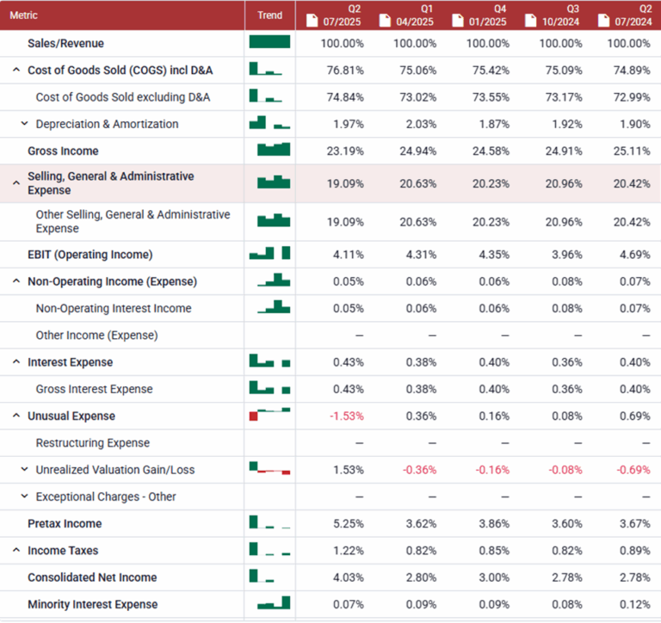Collapse Selling, General & Administrative Expense
Image resolution: width=661 pixels, height=623 pixels.
tap(16, 183)
